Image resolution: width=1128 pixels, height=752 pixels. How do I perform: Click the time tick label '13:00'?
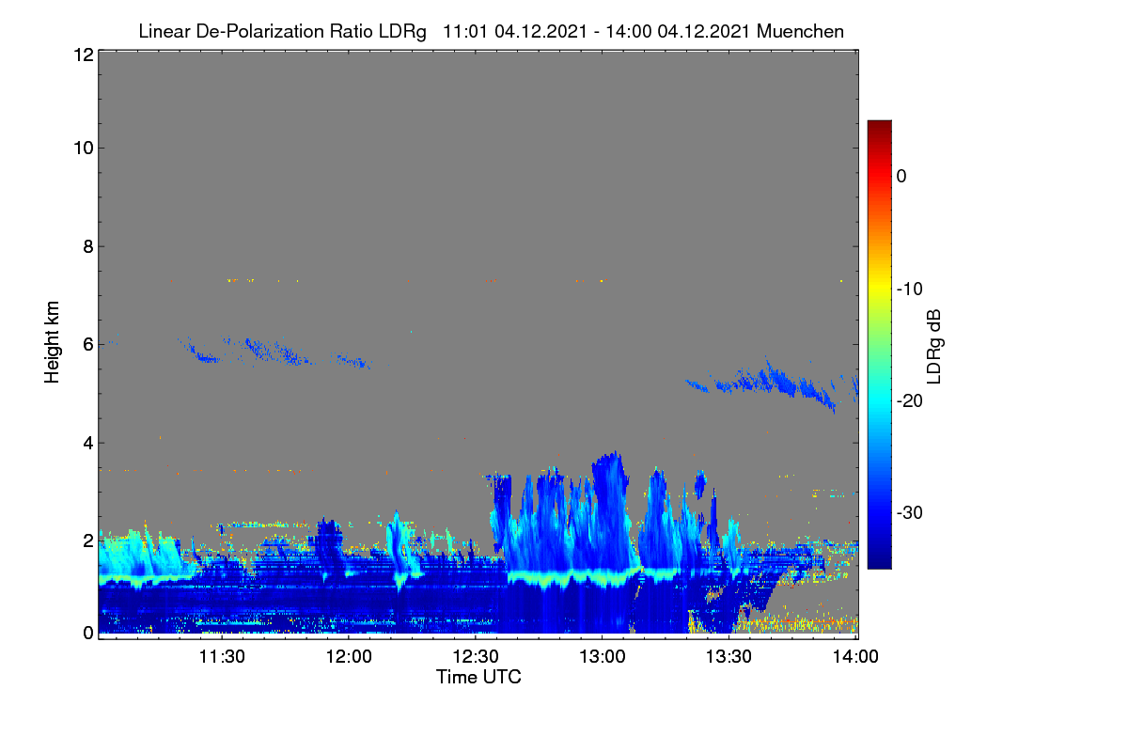(x=603, y=656)
